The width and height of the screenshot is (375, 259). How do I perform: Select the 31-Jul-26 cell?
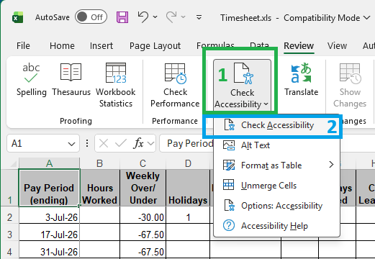tap(49, 250)
